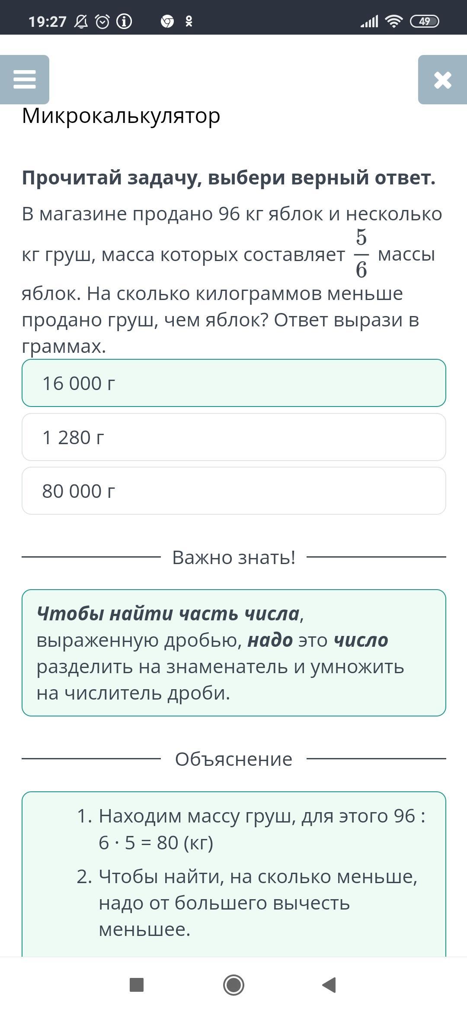Tap the 5/6 fraction in the problem
The width and height of the screenshot is (467, 1013).
(x=361, y=254)
